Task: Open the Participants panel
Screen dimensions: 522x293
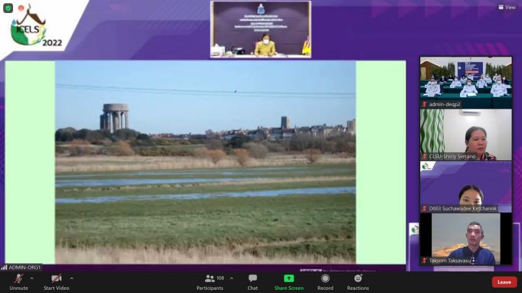Action: click(x=209, y=282)
